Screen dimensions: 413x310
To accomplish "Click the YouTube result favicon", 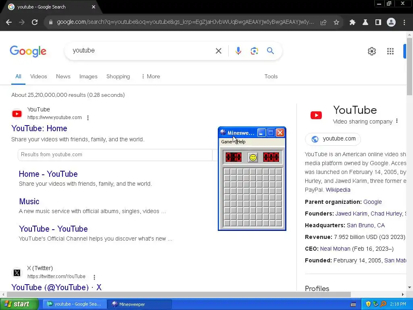I will point(17,114).
